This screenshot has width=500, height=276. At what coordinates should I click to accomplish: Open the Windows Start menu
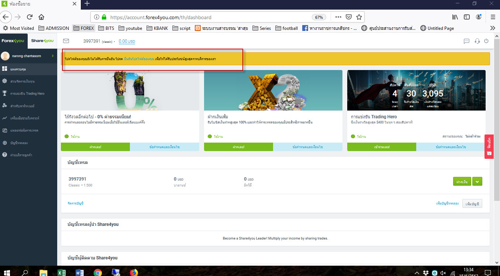pos(7,273)
